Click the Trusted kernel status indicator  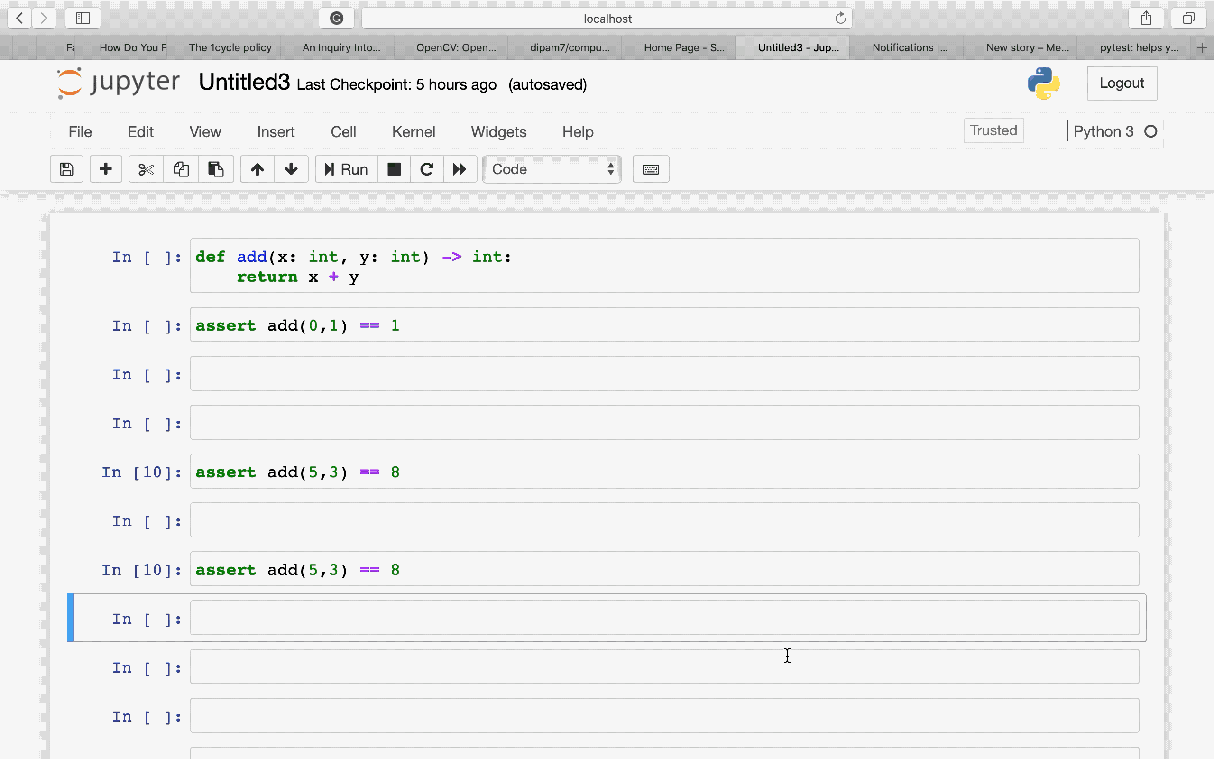(x=992, y=131)
